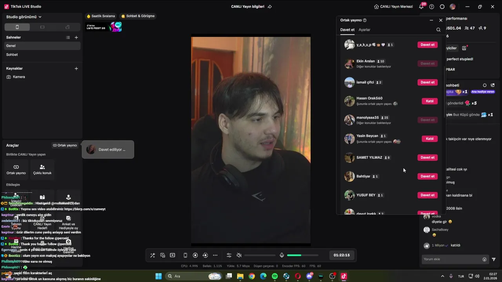Open the scene list icon next to Sahneler
This screenshot has height=282, width=502.
point(68,38)
